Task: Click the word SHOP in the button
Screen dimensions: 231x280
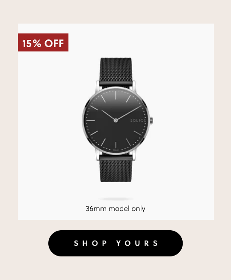Action: coord(91,243)
